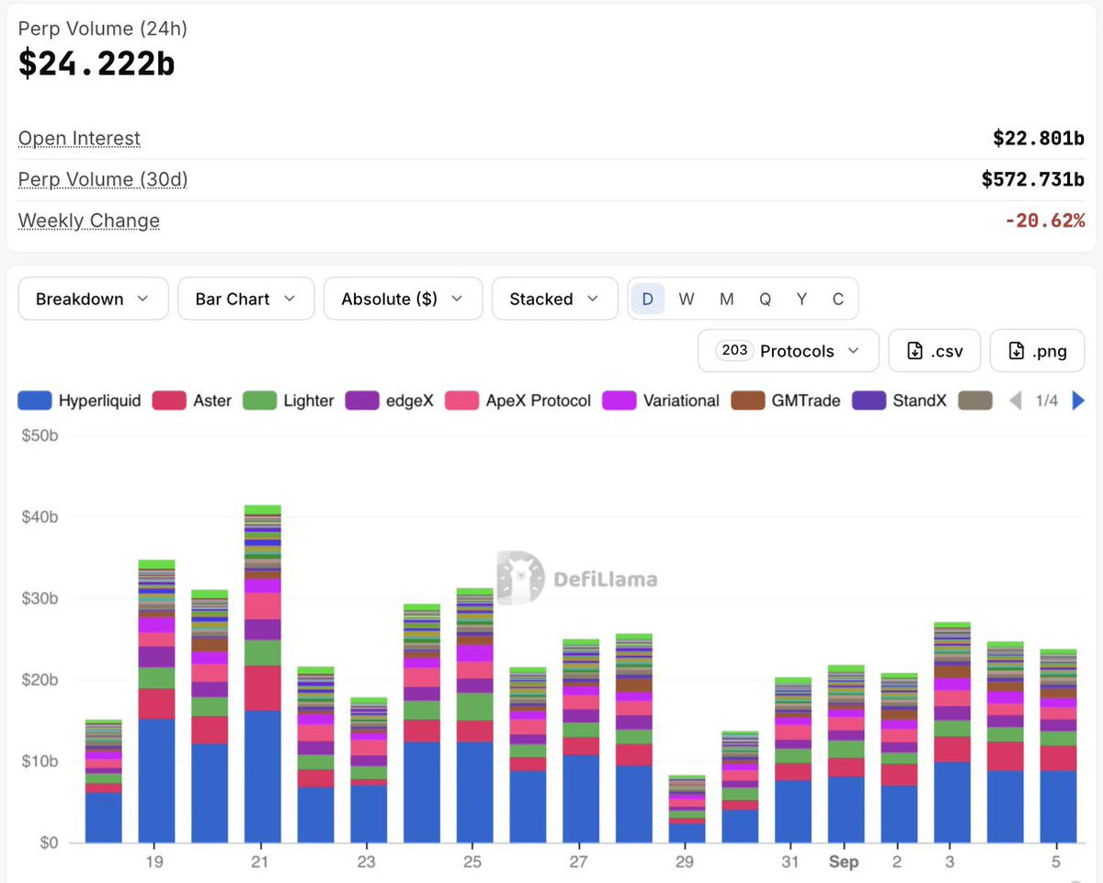Select the Q quarterly interval
The image size is (1103, 883).
765,299
